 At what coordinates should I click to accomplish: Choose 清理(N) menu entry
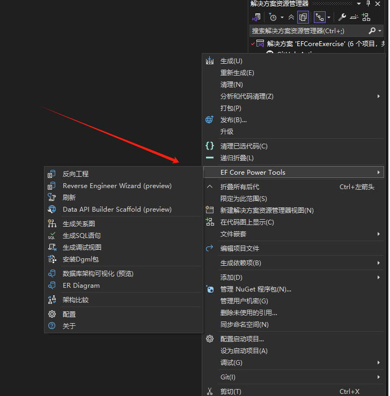point(293,85)
